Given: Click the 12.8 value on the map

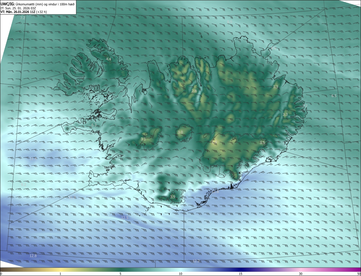Looking at the screenshot, I should pos(33,256).
